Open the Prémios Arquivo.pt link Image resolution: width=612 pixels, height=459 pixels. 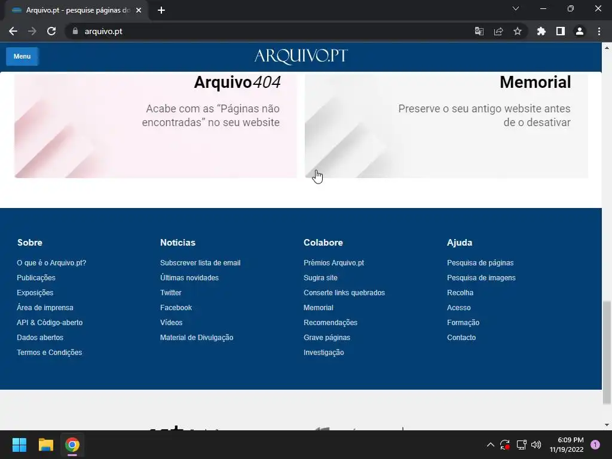(333, 263)
